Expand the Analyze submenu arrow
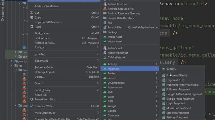 [x=98, y=47]
